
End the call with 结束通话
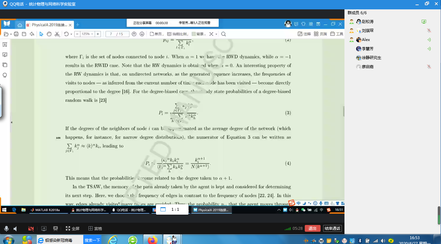coord(332,228)
